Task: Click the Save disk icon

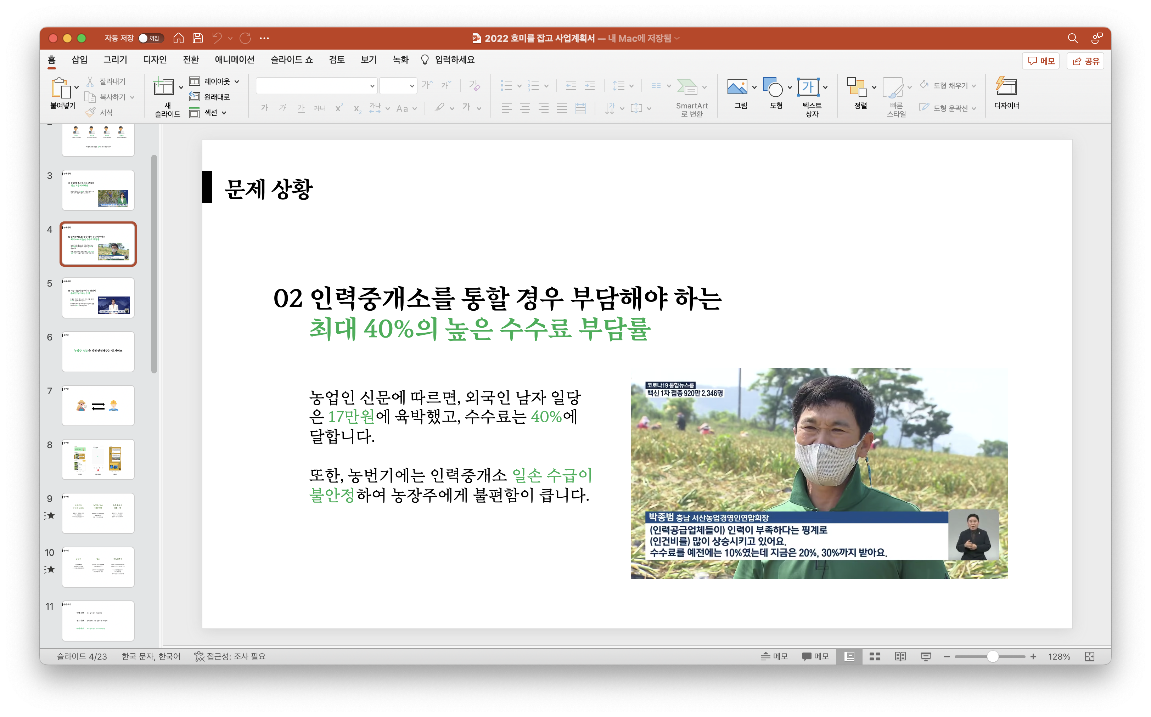Action: (198, 38)
